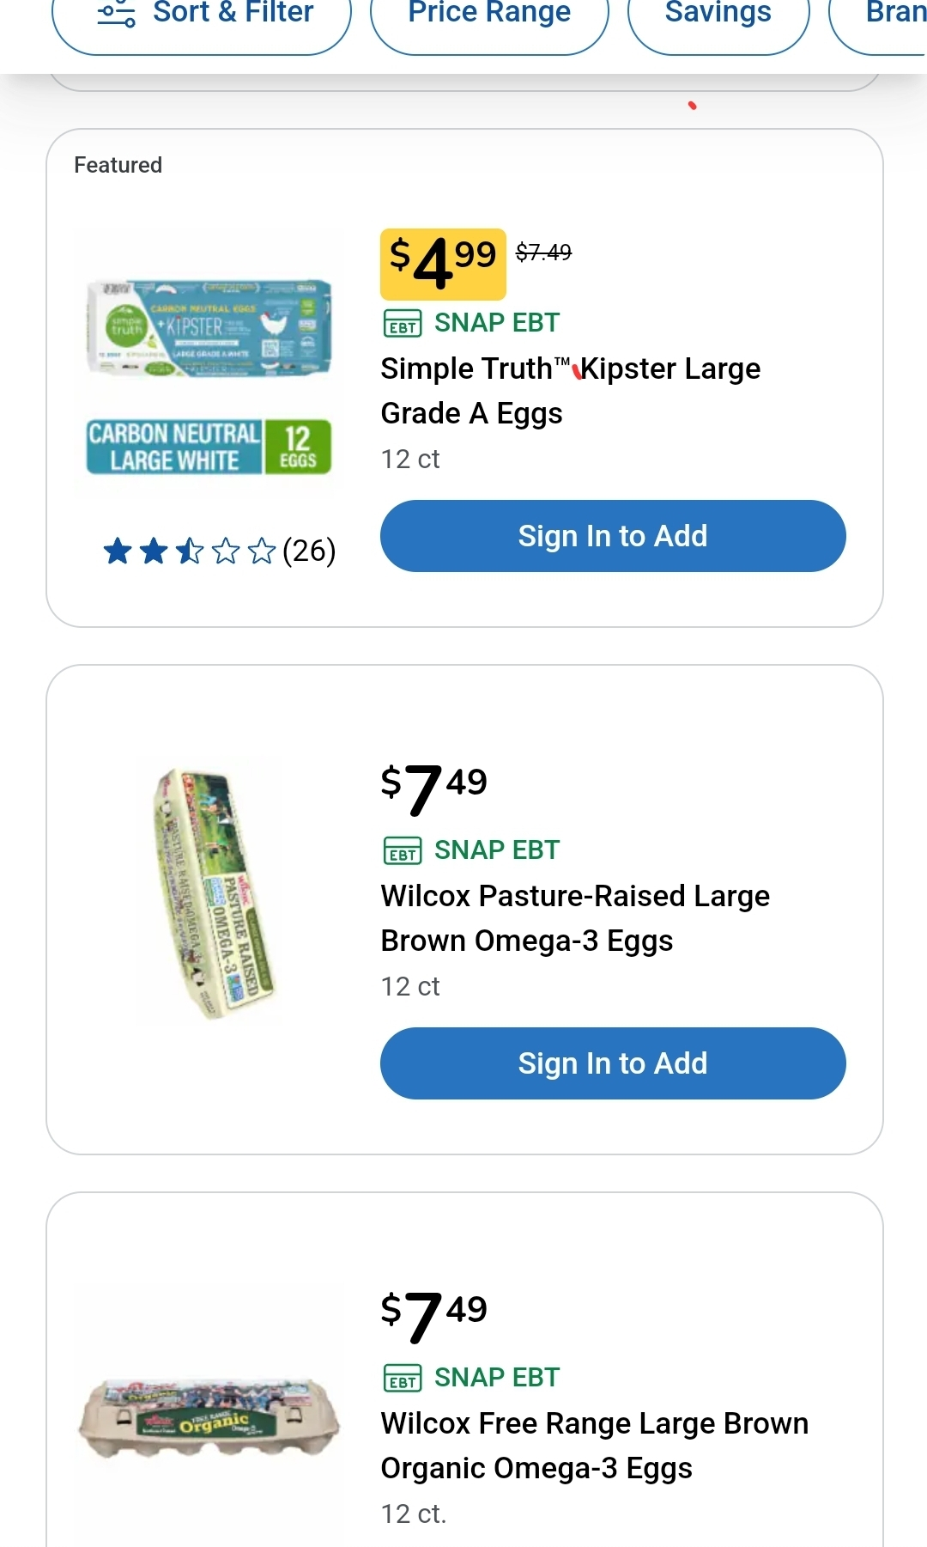Click the EBT icon on Wilcox Free Range

pyautogui.click(x=403, y=1379)
